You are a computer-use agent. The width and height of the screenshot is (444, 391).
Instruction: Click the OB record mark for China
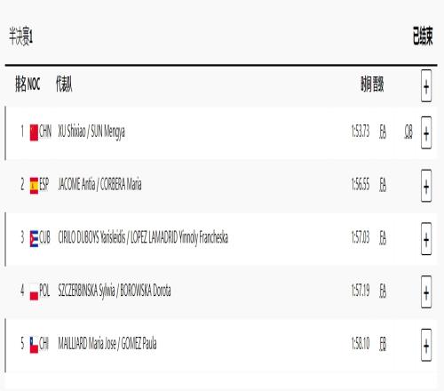click(408, 132)
